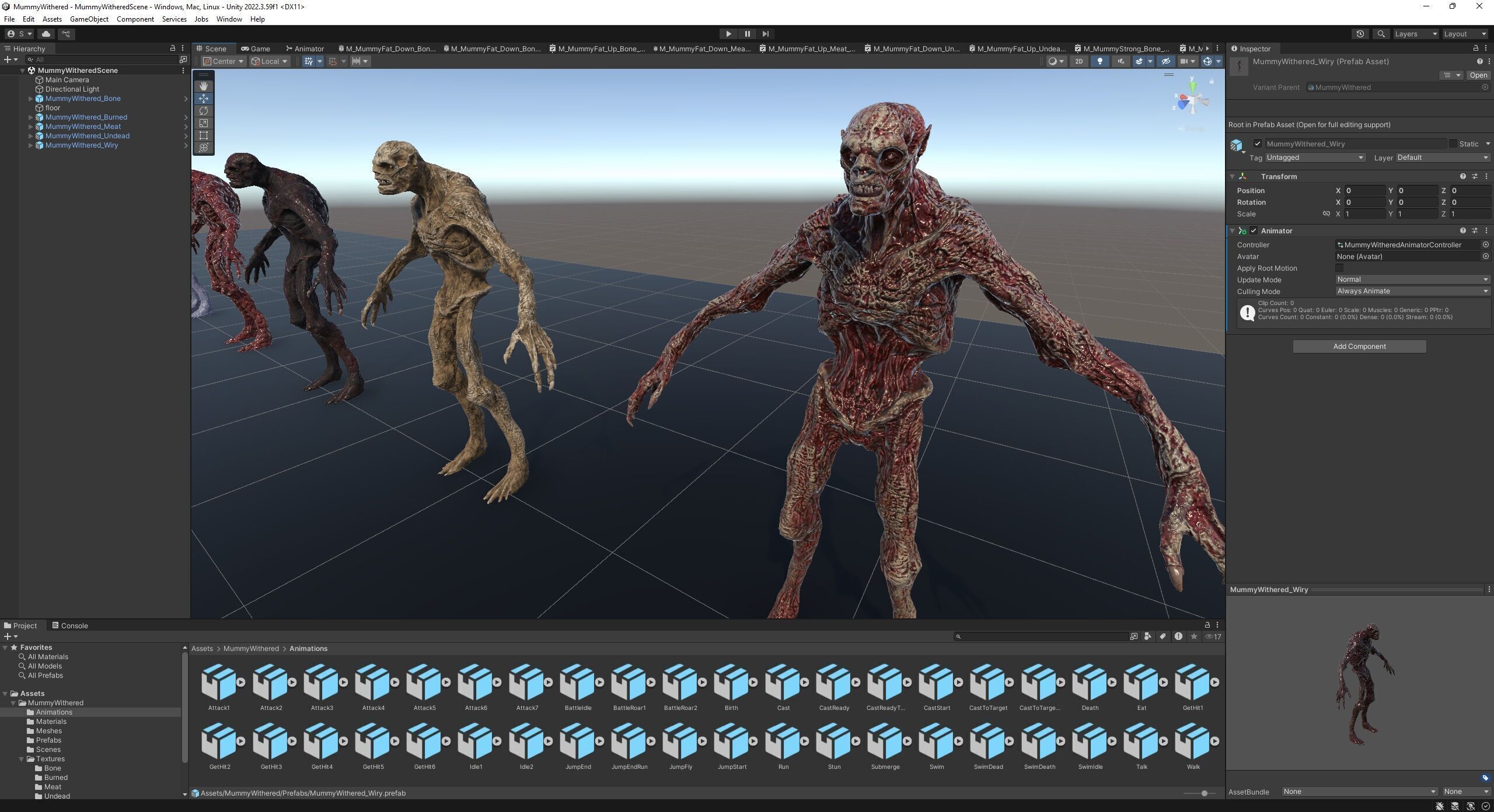This screenshot has width=1494, height=812.
Task: Toggle scene gizmos display
Action: click(x=1207, y=61)
